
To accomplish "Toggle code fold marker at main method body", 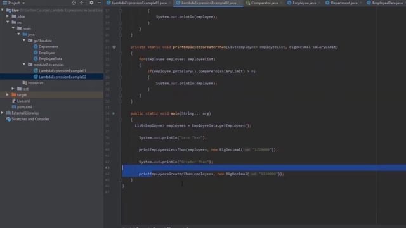I will (x=120, y=120).
